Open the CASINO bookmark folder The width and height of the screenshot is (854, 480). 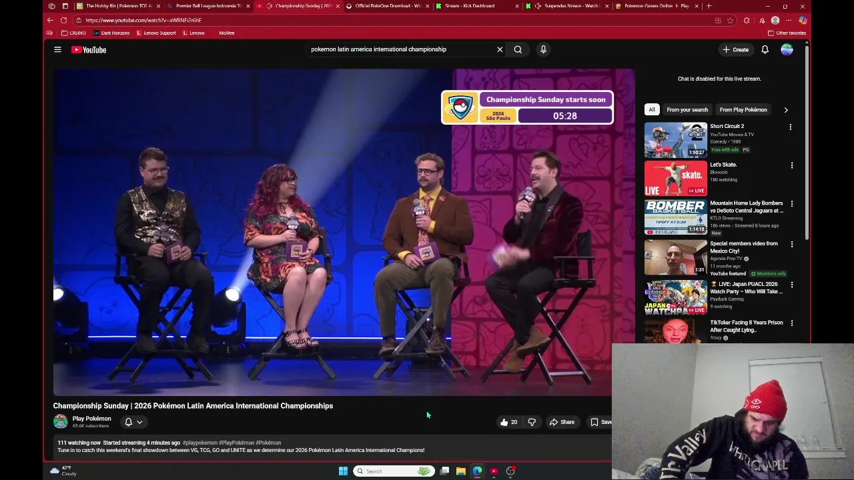pyautogui.click(x=73, y=33)
